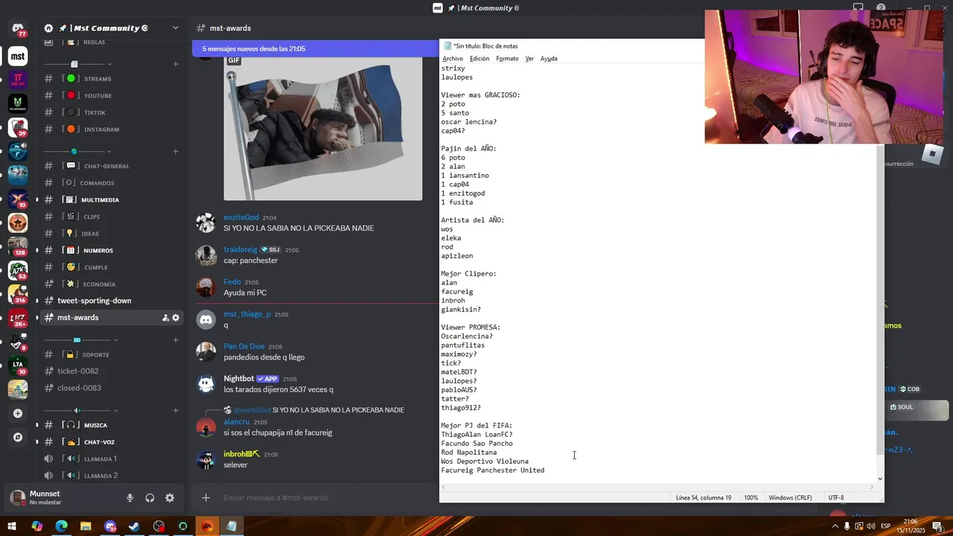The width and height of the screenshot is (953, 536).
Task: Add channel to CHAT-GENERAL category
Action: tap(176, 151)
